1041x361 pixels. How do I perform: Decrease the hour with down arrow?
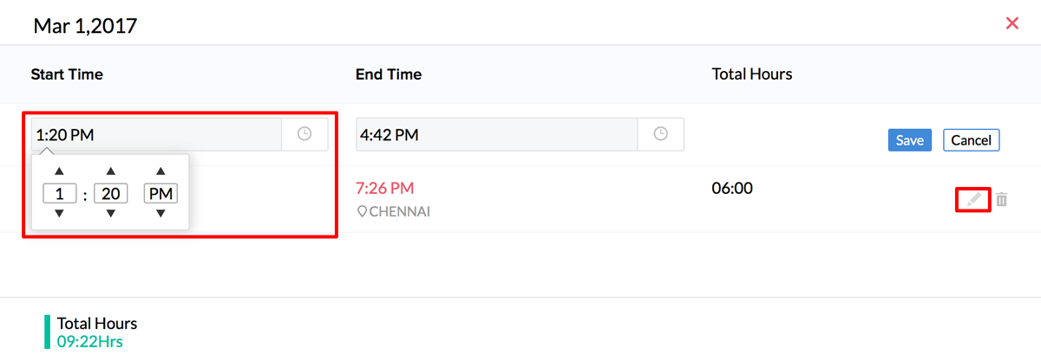point(59,214)
